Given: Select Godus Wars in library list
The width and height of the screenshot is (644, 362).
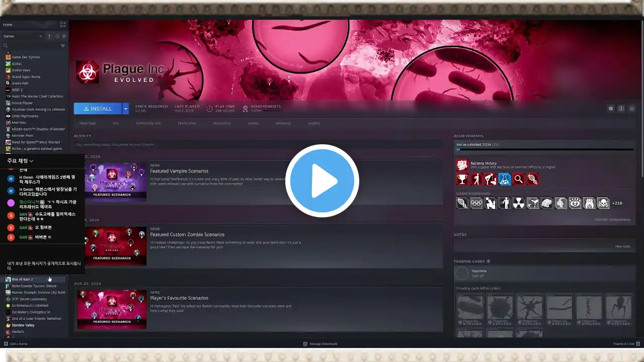Looking at the screenshot, I should (x=21, y=70).
